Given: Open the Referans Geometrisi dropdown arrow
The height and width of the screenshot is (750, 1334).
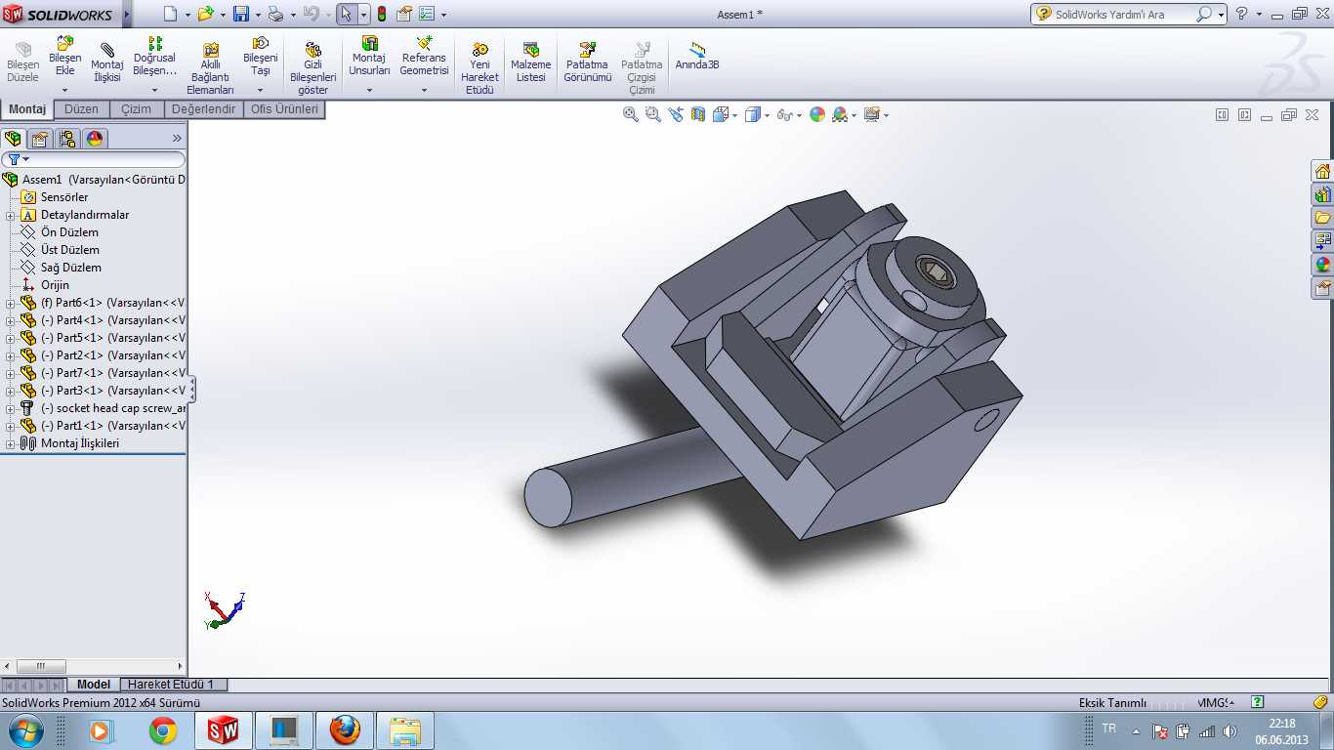Looking at the screenshot, I should (424, 90).
